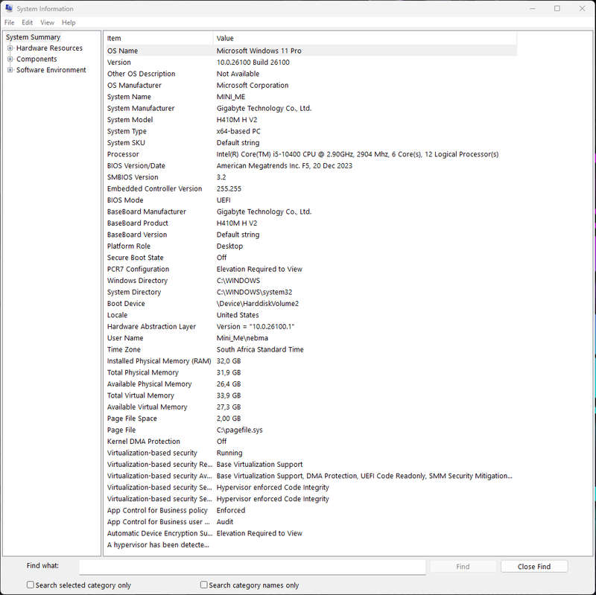This screenshot has height=595, width=596.
Task: Click the South Africa Standard Time value
Action: pos(260,349)
